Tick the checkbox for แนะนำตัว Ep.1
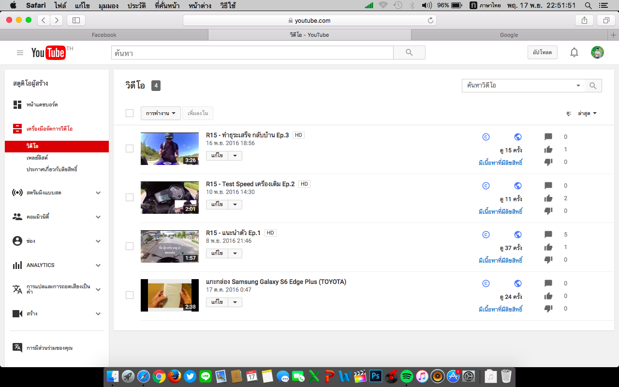The height and width of the screenshot is (387, 619). [x=130, y=246]
